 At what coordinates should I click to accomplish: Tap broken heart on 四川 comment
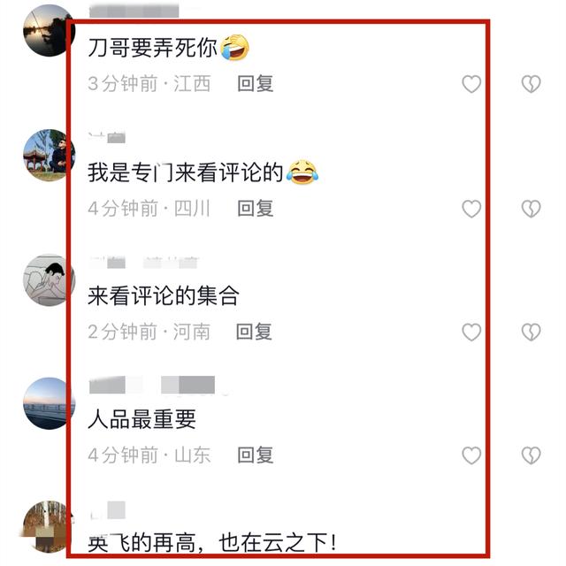tap(531, 209)
